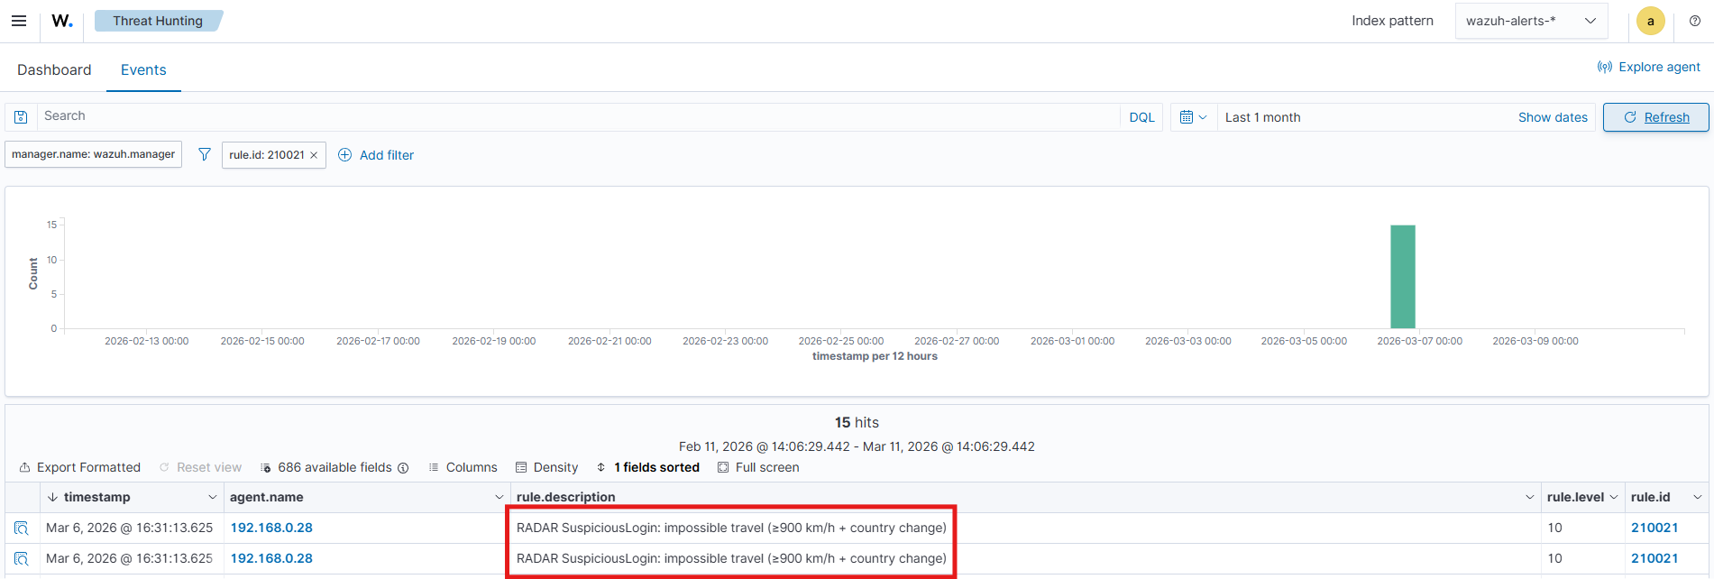Open the user avatar menu

(1651, 21)
